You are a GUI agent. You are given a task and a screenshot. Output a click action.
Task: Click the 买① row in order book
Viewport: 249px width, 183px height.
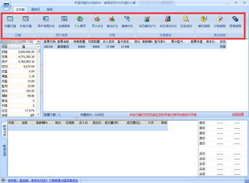coord(223,154)
